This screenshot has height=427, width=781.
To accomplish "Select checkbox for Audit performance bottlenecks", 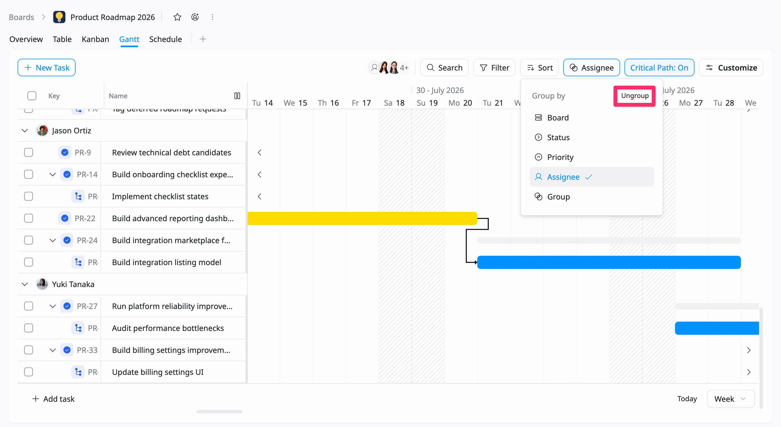I will tap(29, 328).
